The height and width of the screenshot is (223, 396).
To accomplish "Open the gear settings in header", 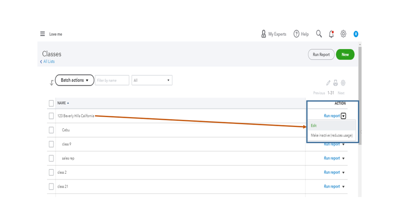I will point(343,34).
